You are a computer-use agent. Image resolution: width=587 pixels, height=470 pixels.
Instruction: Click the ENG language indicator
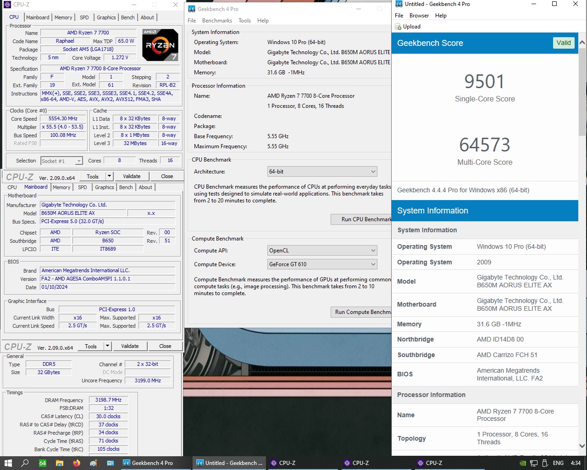click(558, 463)
